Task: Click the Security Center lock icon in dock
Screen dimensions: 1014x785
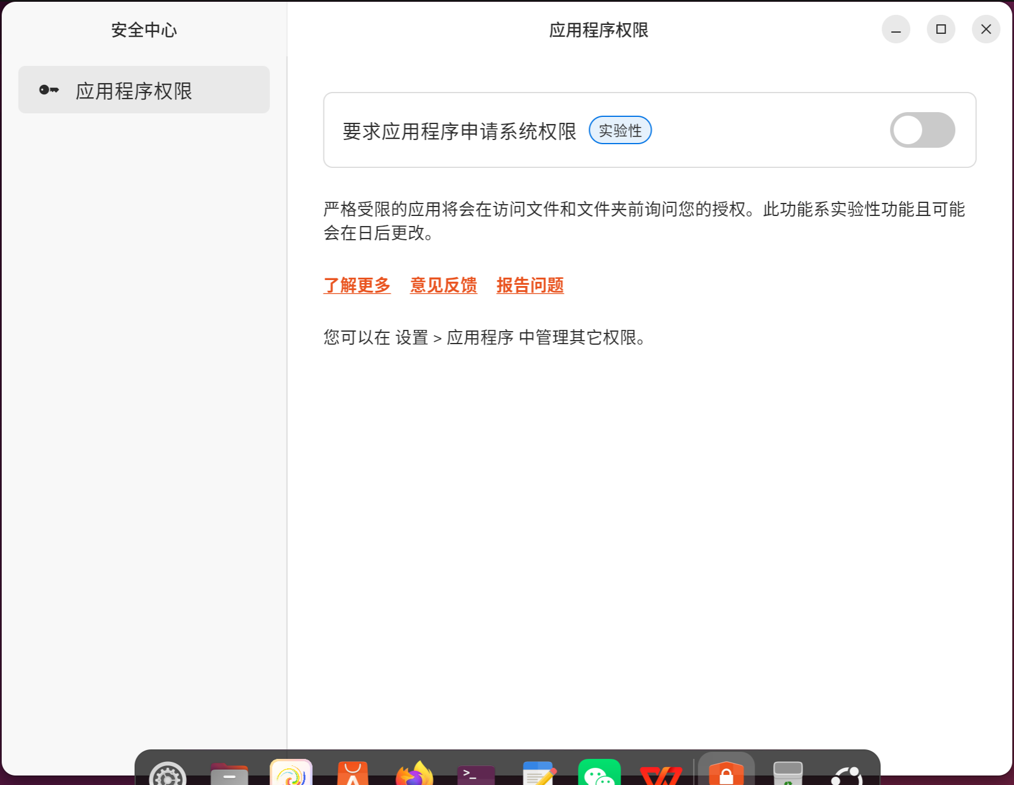Action: [726, 773]
